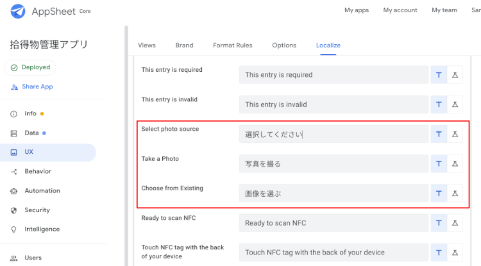Image resolution: width=481 pixels, height=266 pixels.
Task: Select the UX section label
Action: [29, 152]
